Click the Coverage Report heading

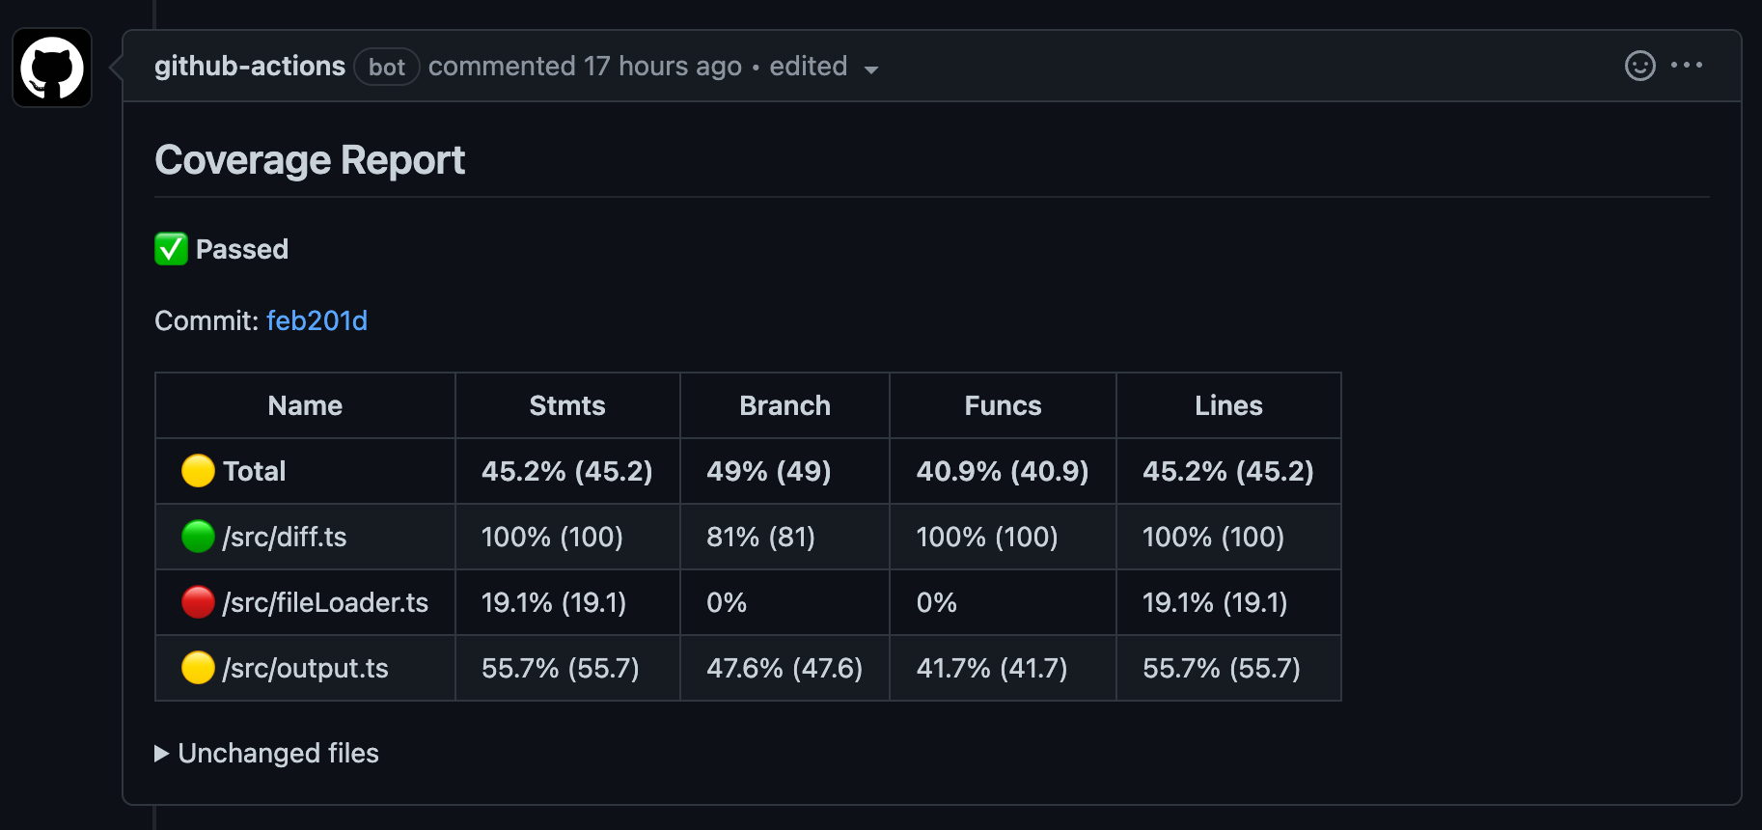(310, 160)
